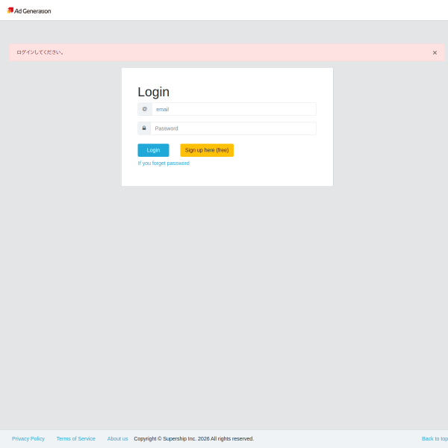Click the Ad Generation brand name text
The height and width of the screenshot is (448, 448).
33,11
